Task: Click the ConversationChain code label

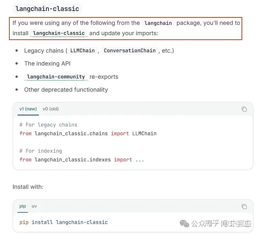Action: pyautogui.click(x=130, y=50)
